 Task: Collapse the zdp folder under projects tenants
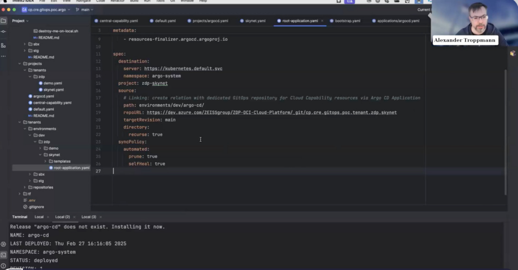30,77
